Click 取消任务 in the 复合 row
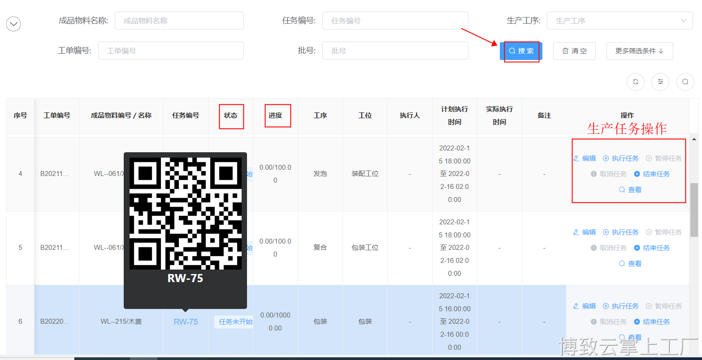This screenshot has width=702, height=360. [x=609, y=248]
